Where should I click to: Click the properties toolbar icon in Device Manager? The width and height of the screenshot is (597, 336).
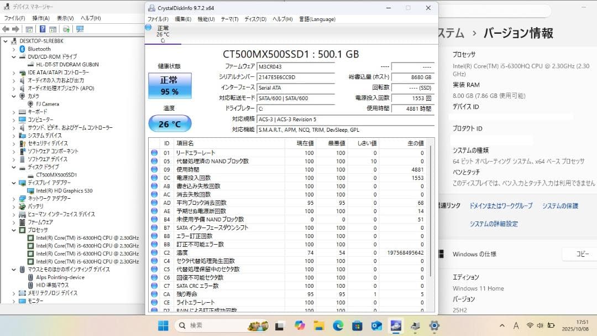click(x=29, y=28)
